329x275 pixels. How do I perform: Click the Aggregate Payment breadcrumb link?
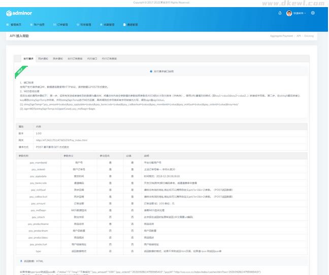281,36
